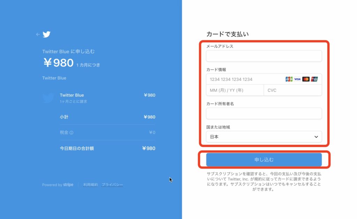This screenshot has width=357, height=219.
Task: Open the プライバシー privacy link
Action: pyautogui.click(x=112, y=185)
